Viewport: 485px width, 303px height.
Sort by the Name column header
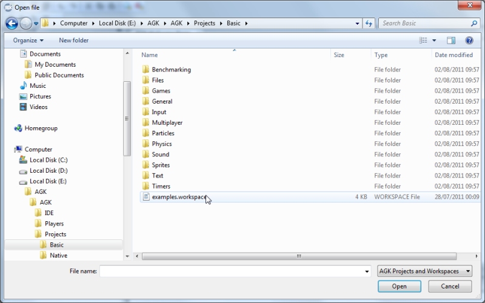coord(149,55)
